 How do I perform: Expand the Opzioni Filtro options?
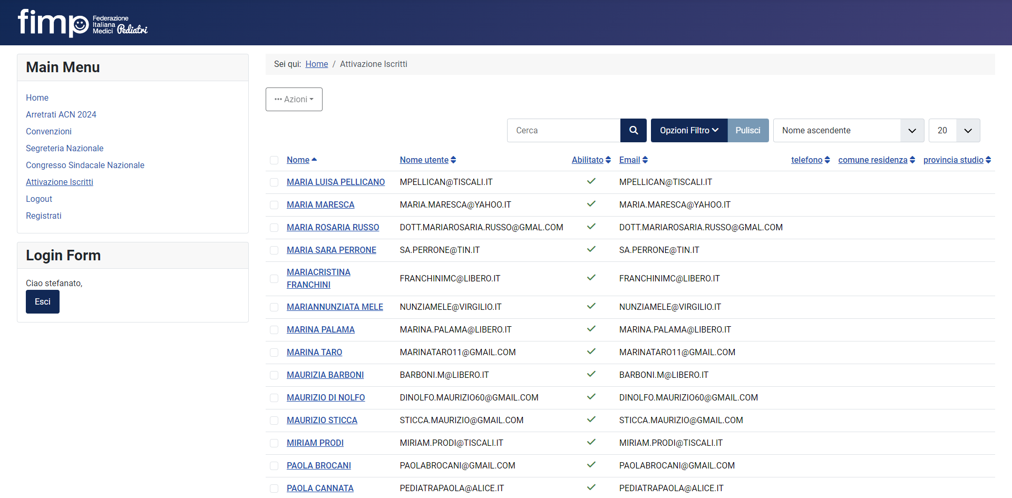(689, 130)
